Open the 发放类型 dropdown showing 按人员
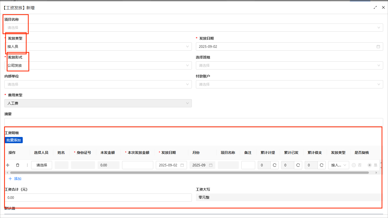388x218 pixels. [98, 47]
